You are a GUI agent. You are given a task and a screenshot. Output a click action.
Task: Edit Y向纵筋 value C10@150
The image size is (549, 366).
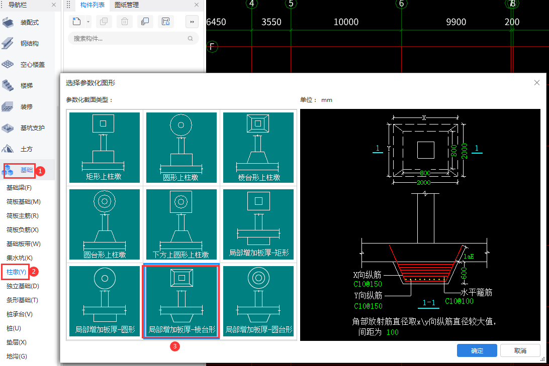[x=368, y=306]
